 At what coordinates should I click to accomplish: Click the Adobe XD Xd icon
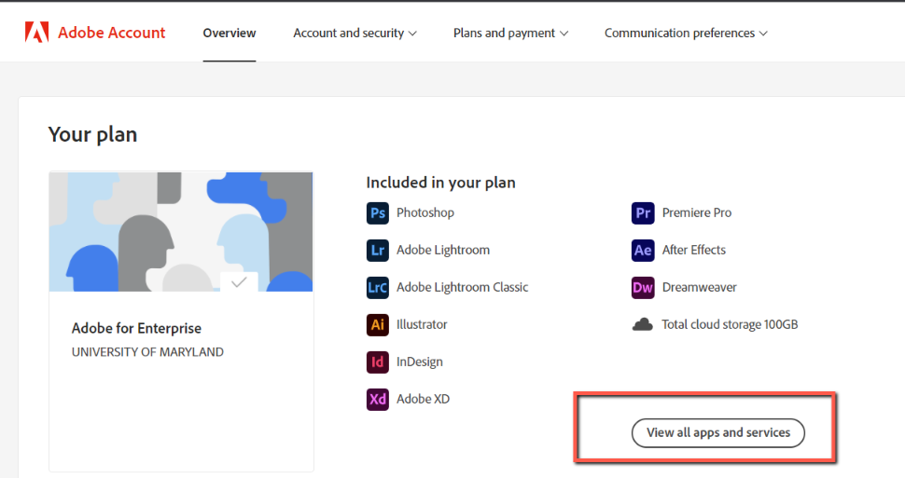pos(378,399)
